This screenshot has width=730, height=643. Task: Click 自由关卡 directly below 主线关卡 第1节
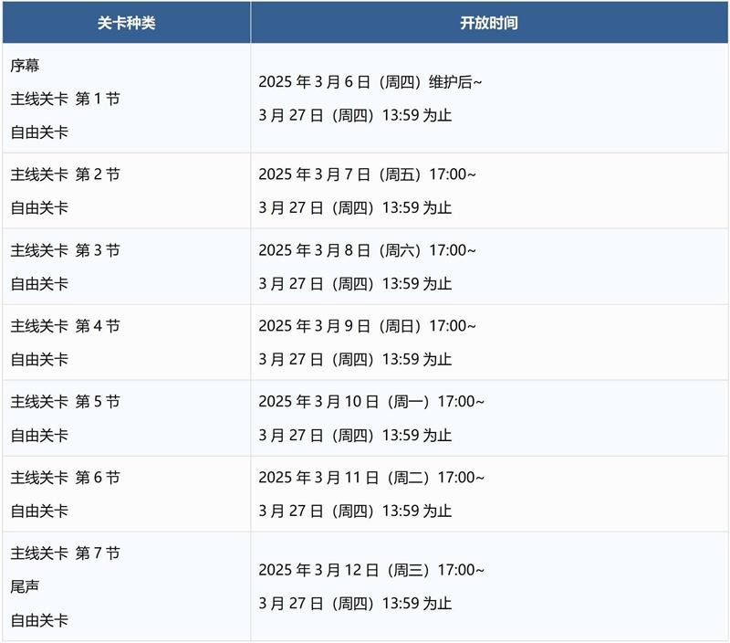[39, 132]
